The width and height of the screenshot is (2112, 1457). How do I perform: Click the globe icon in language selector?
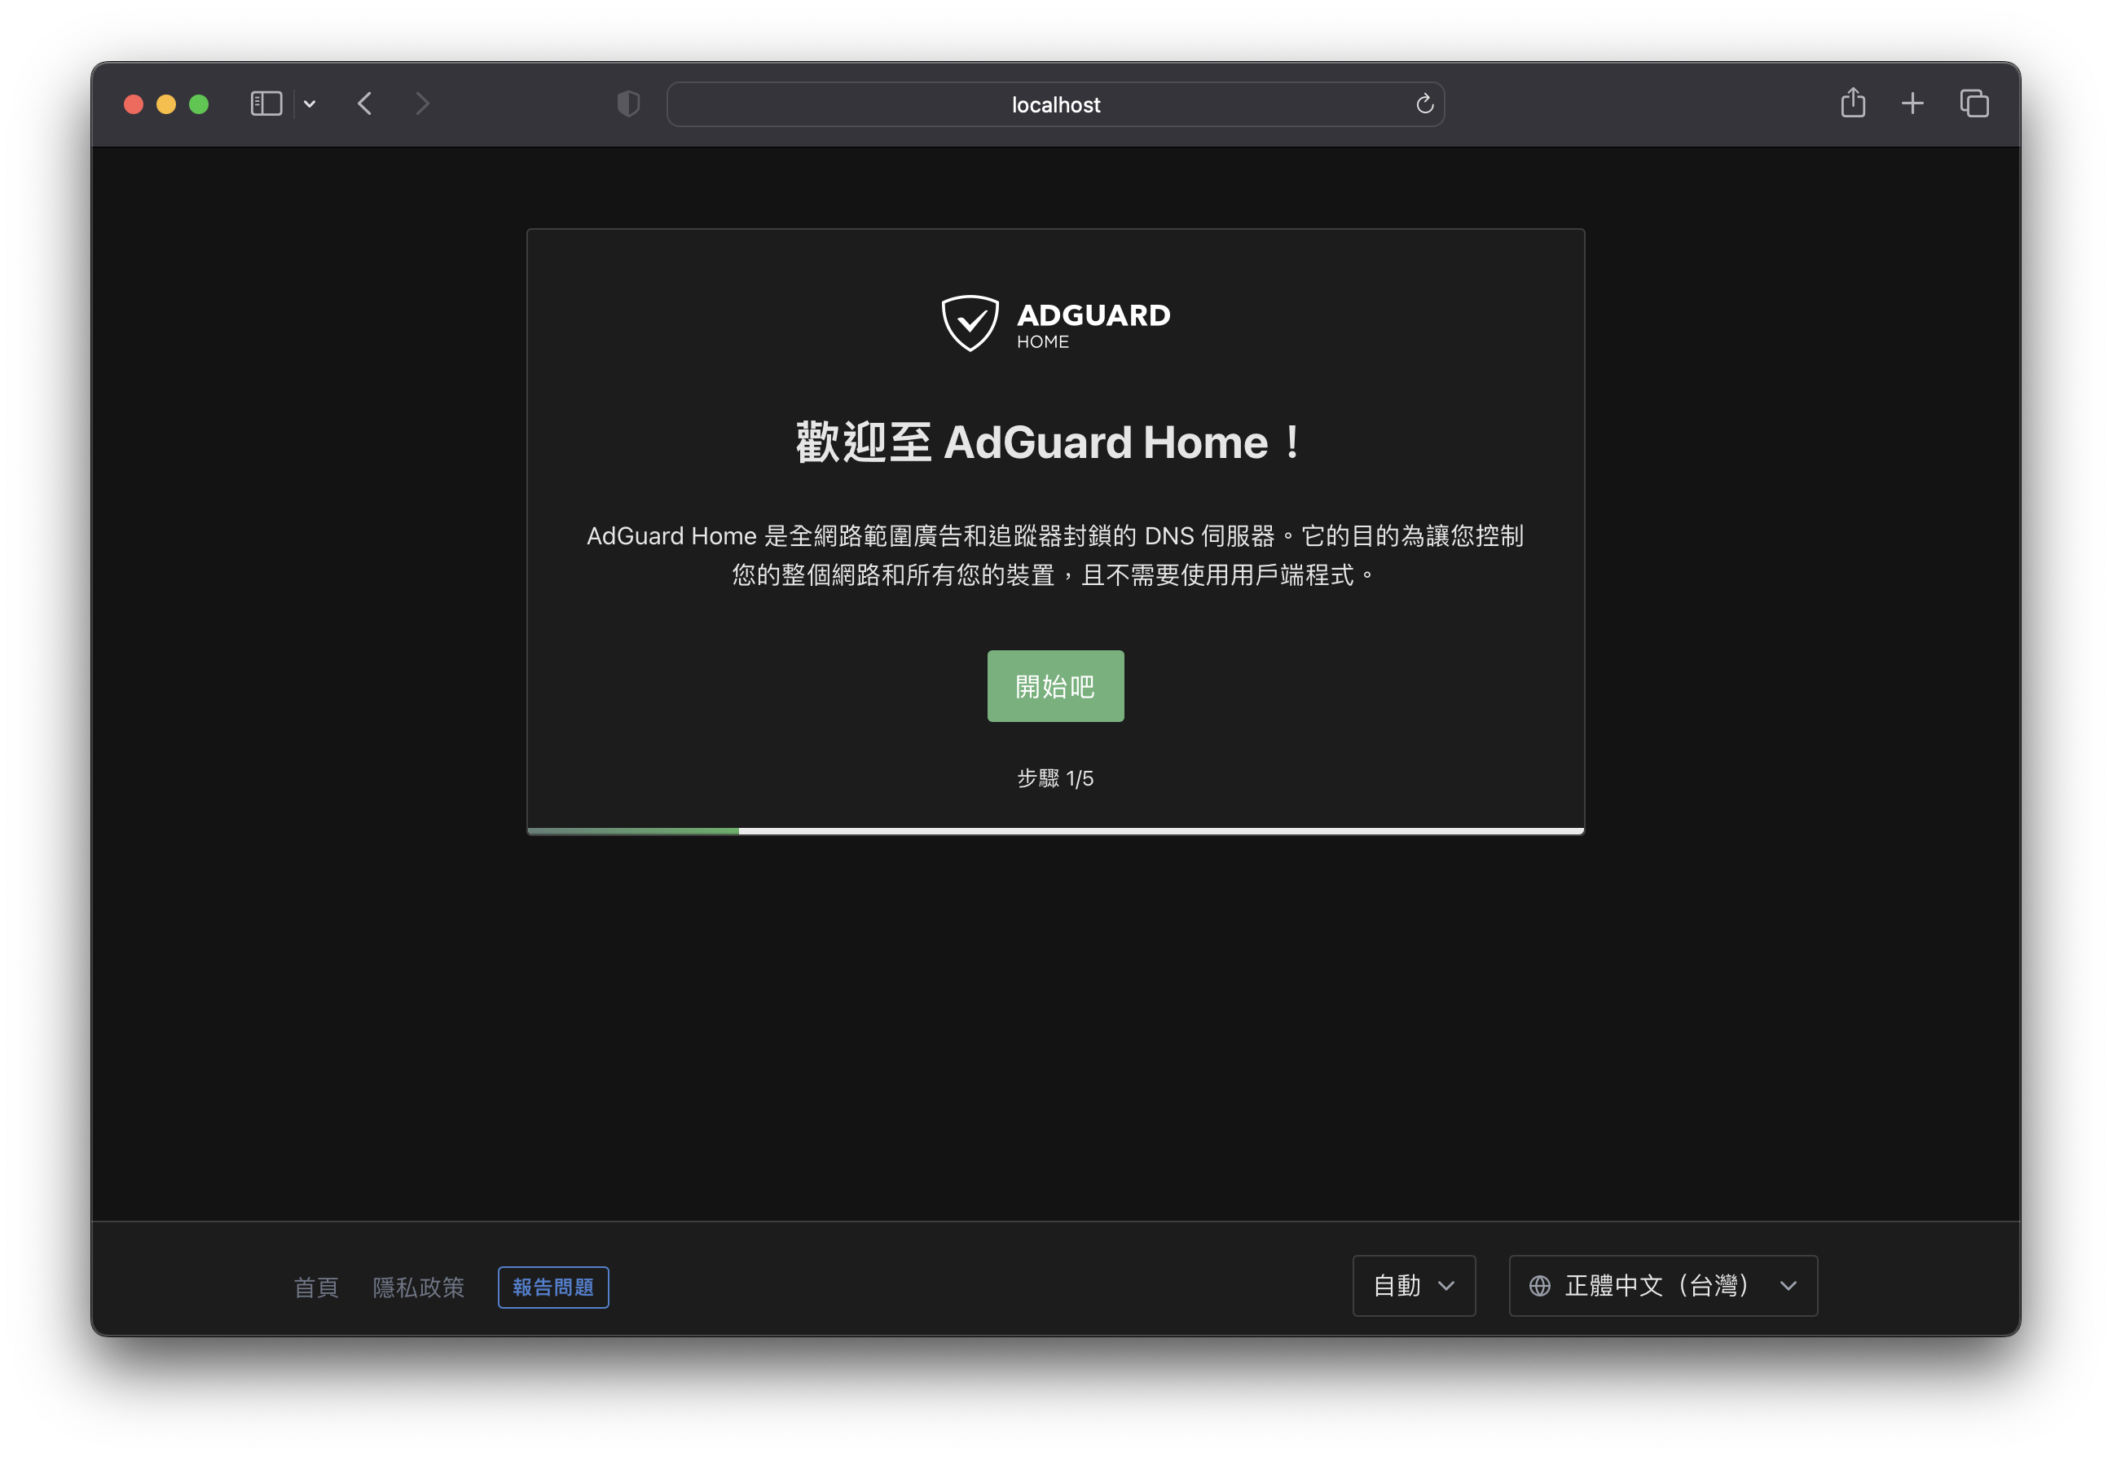[1540, 1285]
